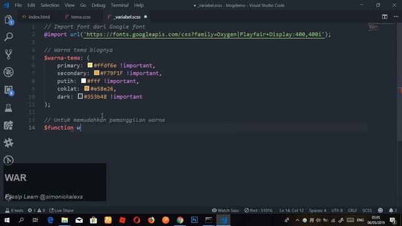402x226 pixels.
Task: Open the Selection menu
Action: pyautogui.click(x=50, y=5)
